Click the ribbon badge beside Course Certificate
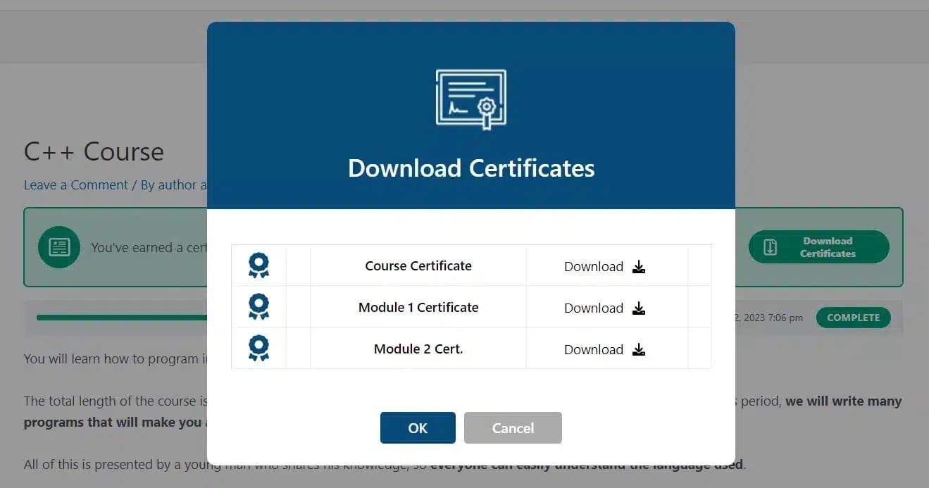Screen dimensions: 929x488 coord(258,265)
